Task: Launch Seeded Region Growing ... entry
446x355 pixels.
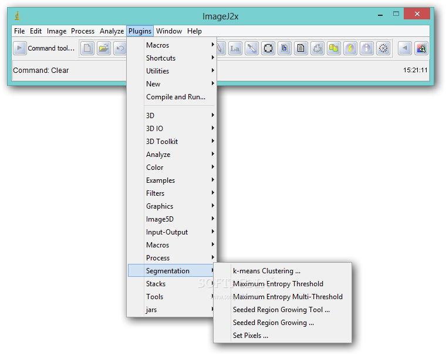Action: tap(283, 323)
